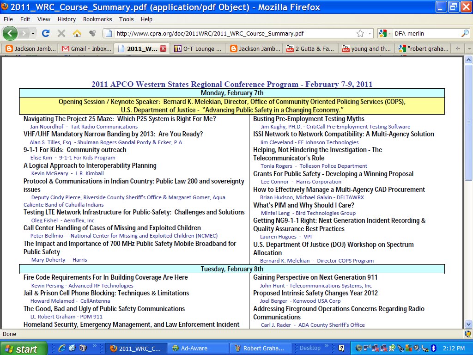
Task: Expand the Desktop toolbar chevron
Action: pos(327,346)
